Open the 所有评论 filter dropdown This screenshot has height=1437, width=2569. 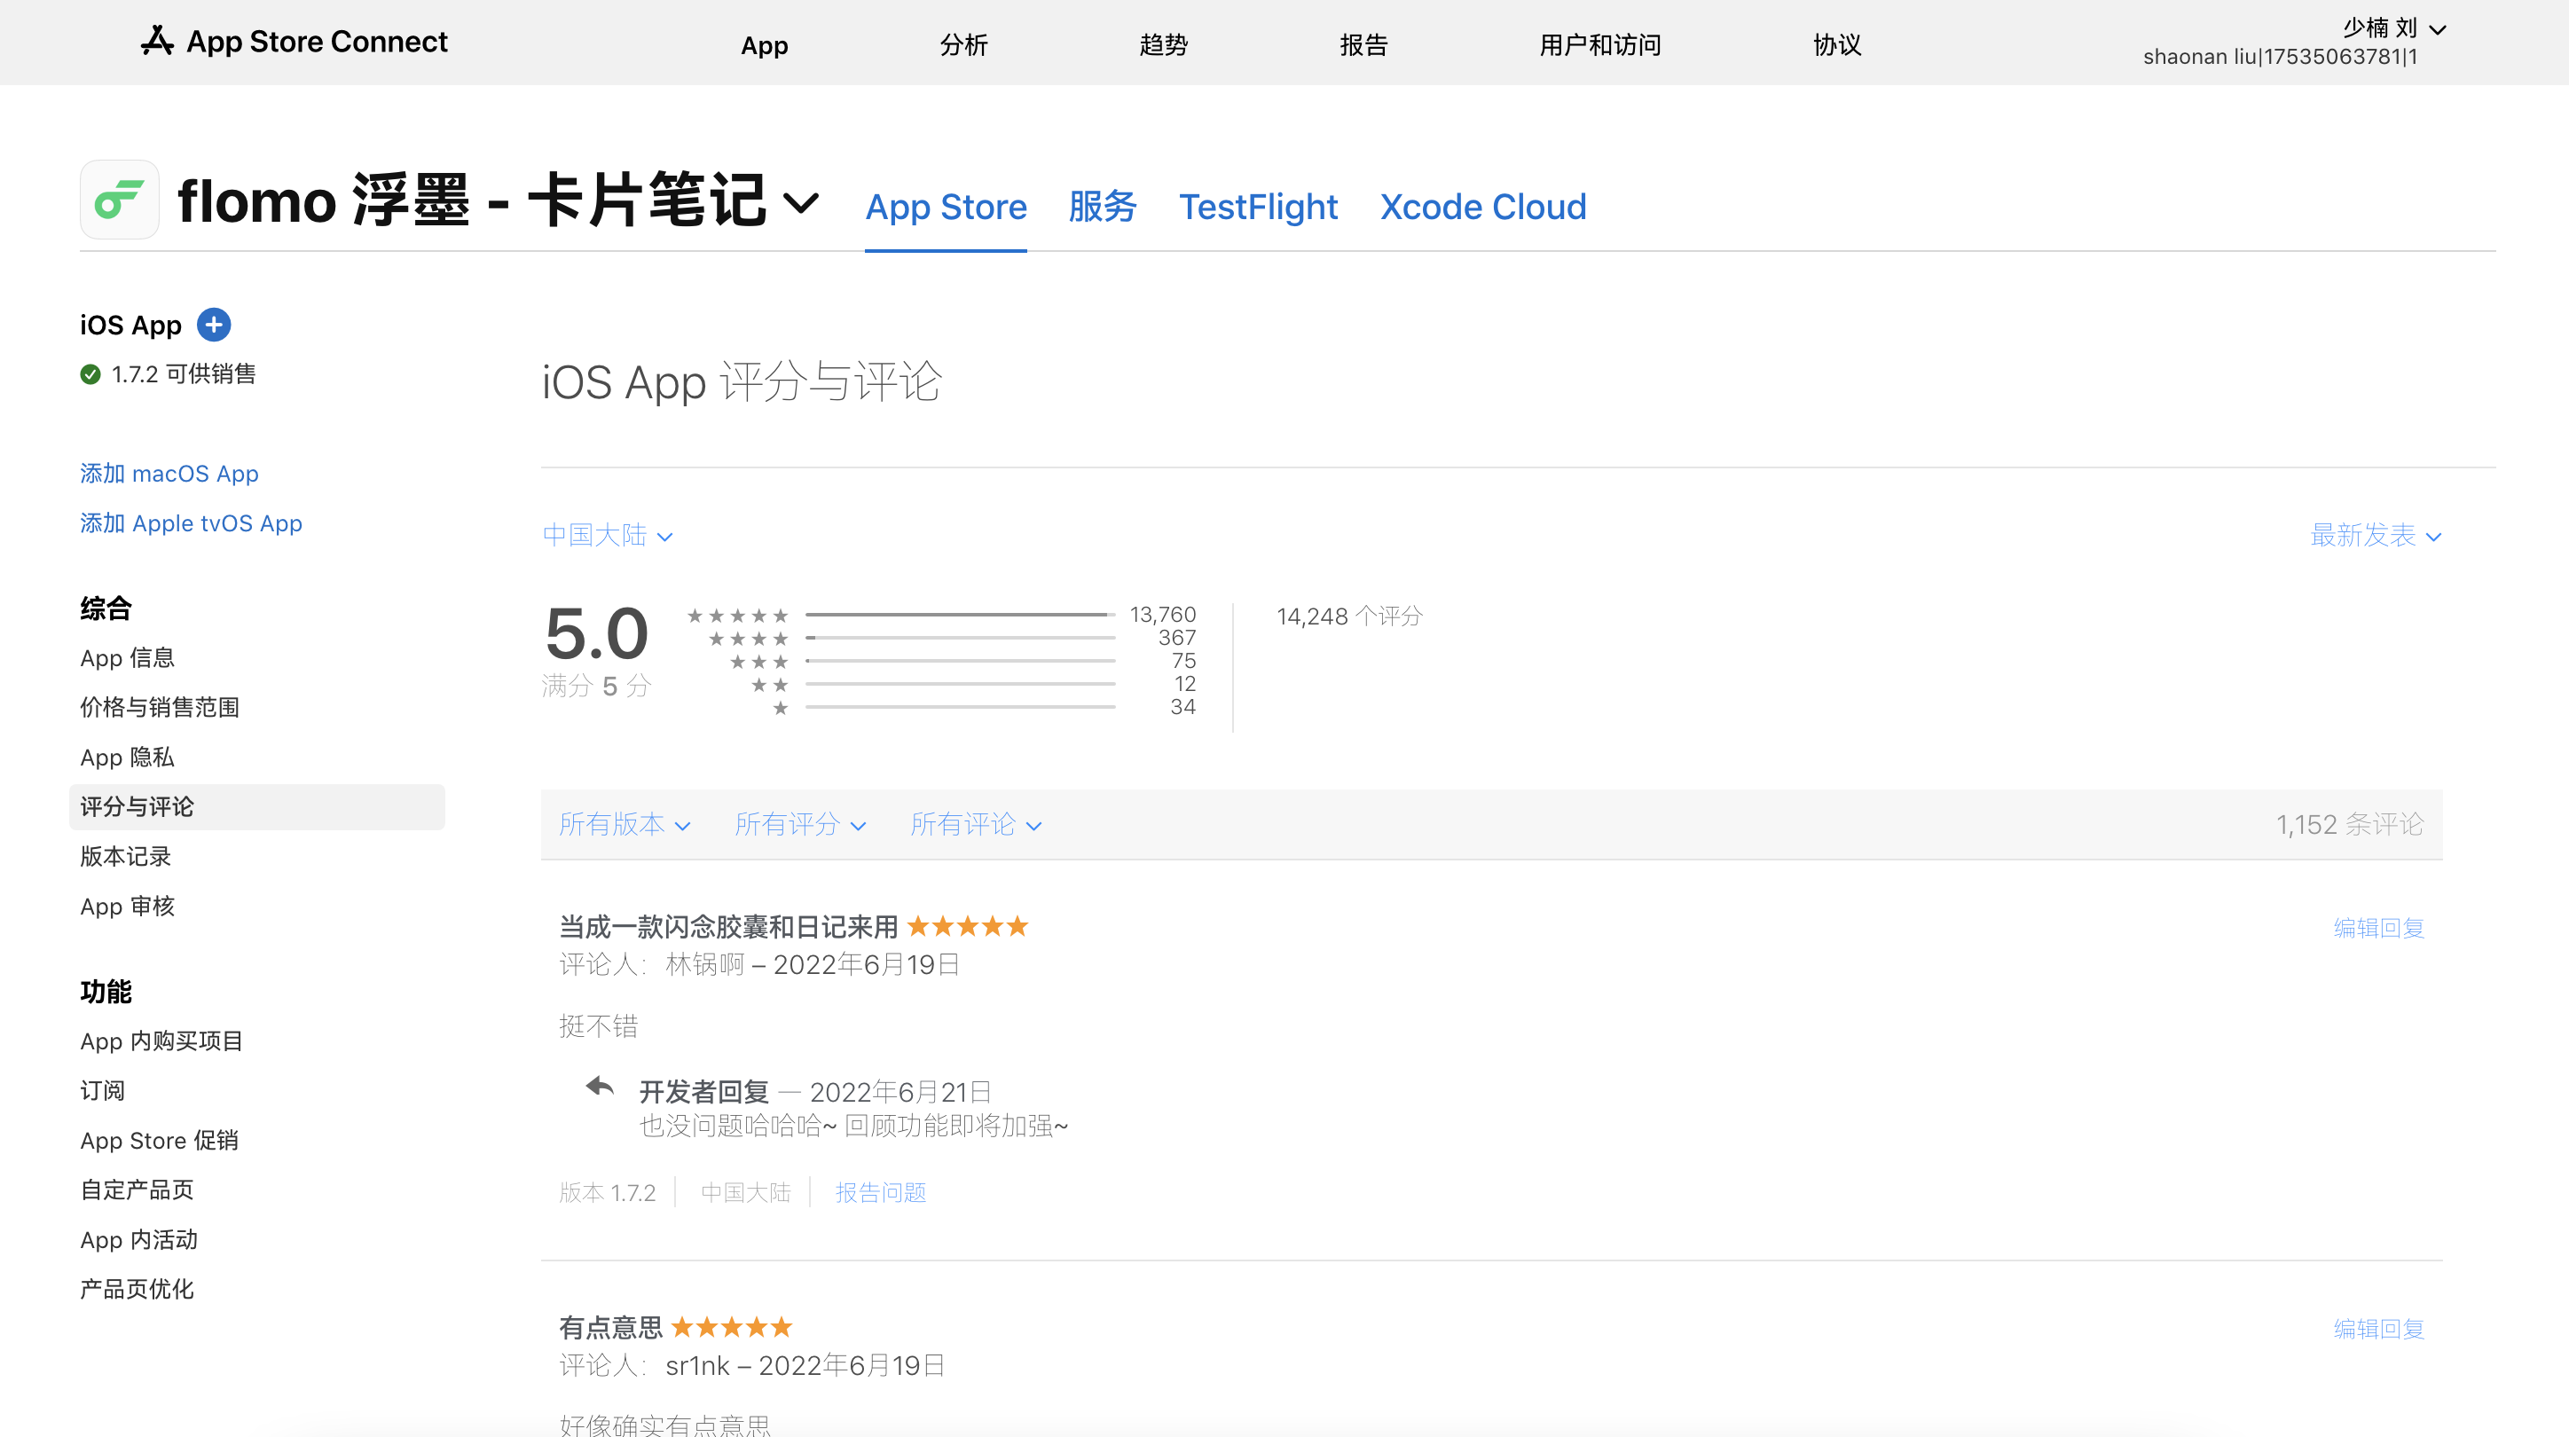[975, 825]
